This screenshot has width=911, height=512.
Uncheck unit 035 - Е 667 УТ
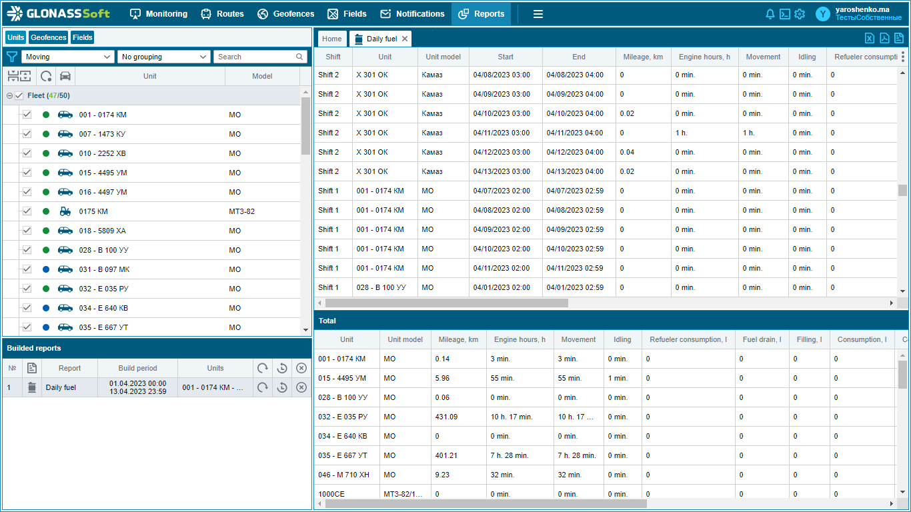click(x=27, y=327)
